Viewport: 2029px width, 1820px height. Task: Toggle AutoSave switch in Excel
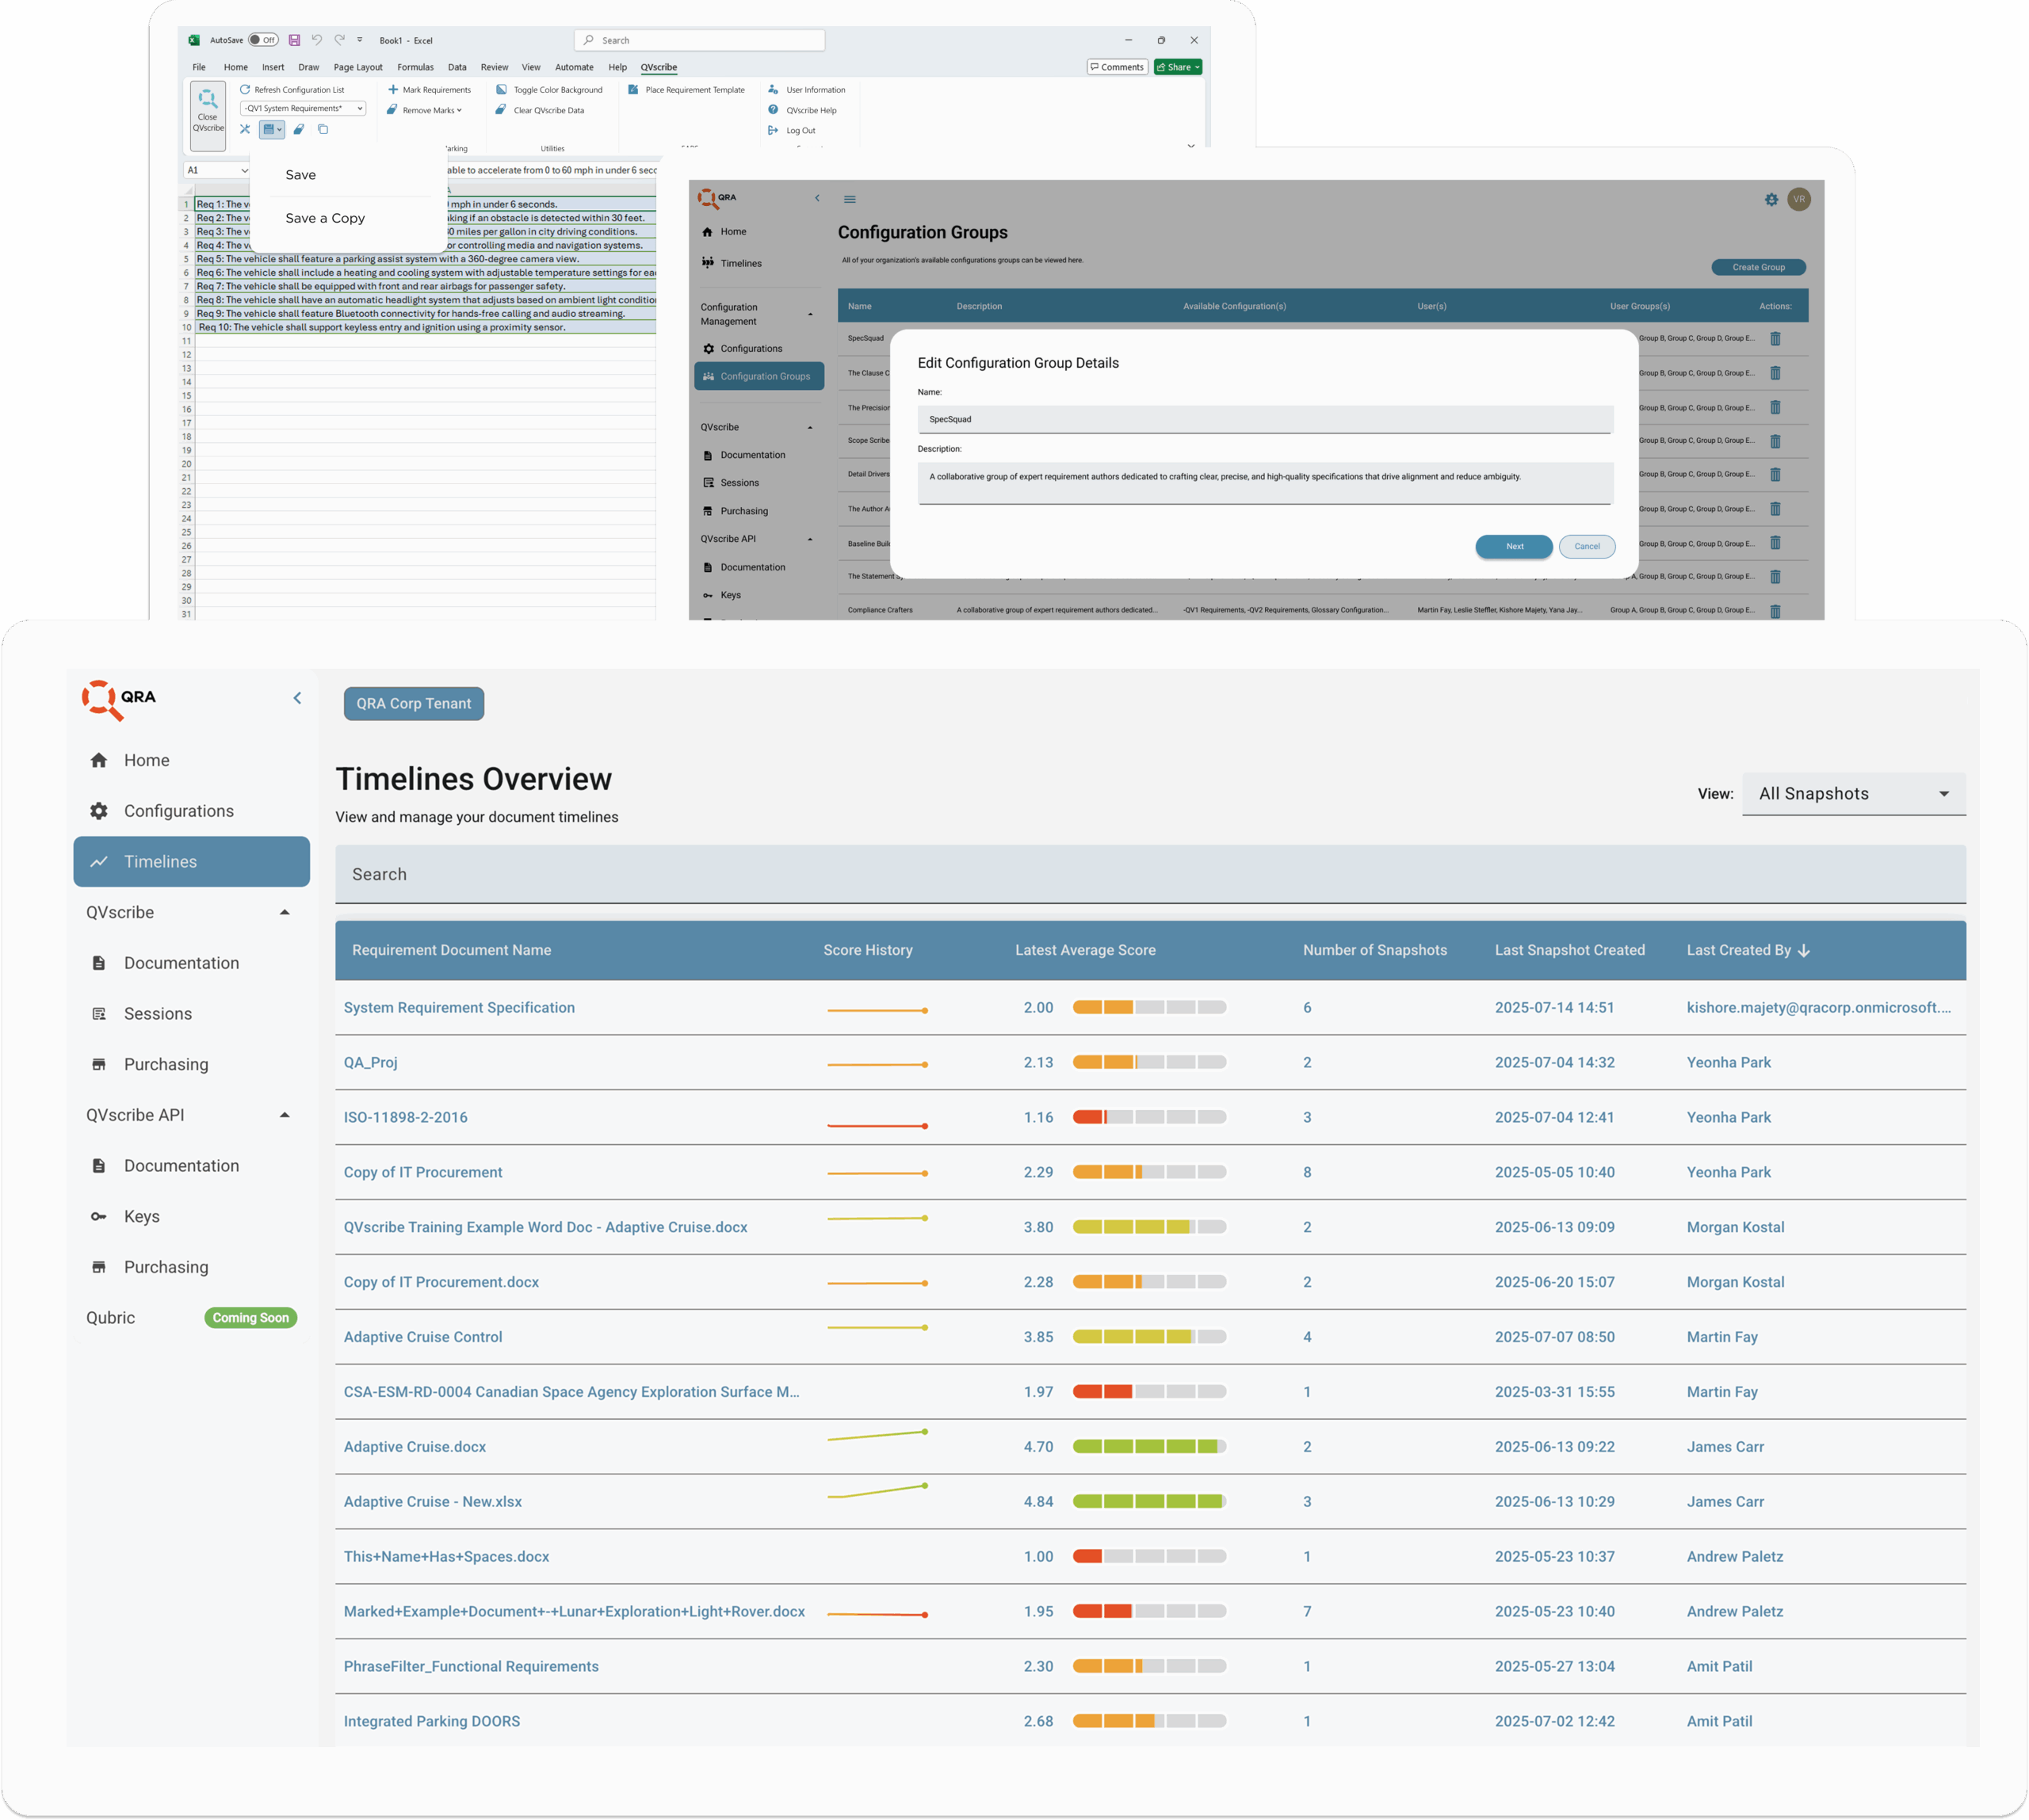[x=263, y=40]
